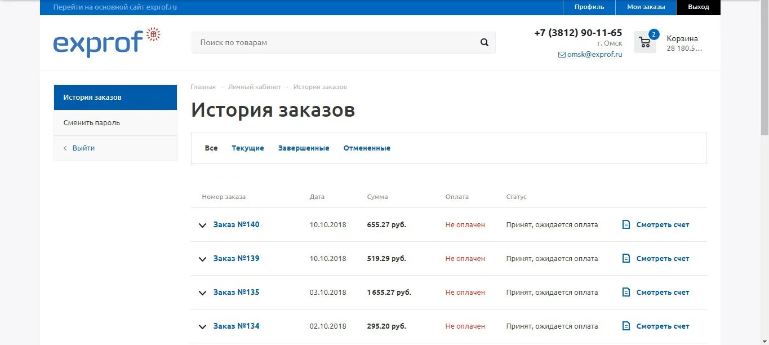Click phone number +7 (3812) 90-11-65
The width and height of the screenshot is (769, 345).
point(578,33)
